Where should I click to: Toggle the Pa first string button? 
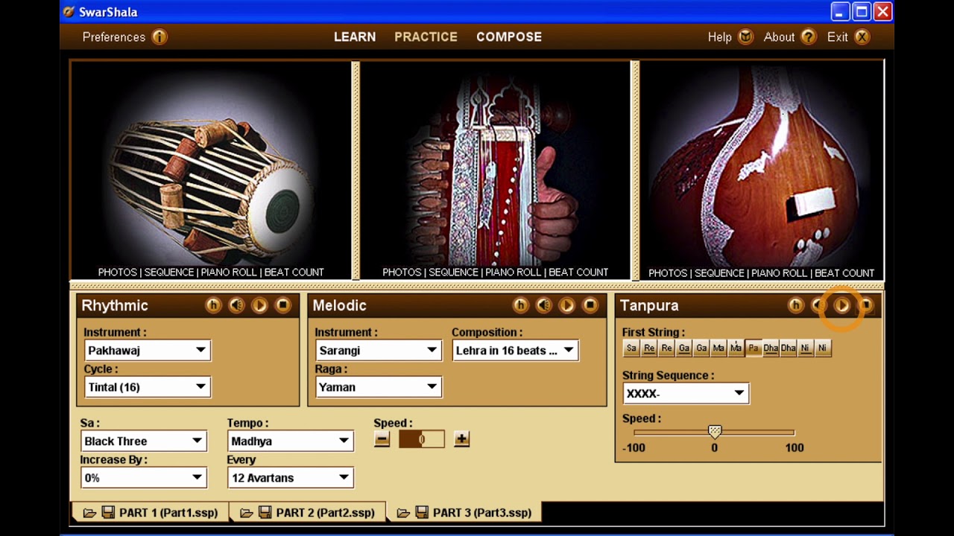tap(753, 348)
